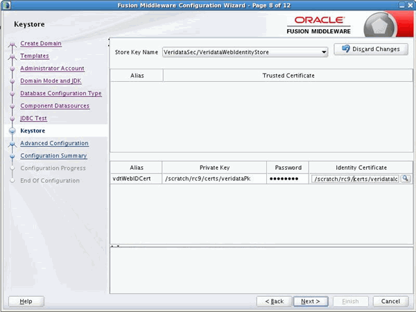This screenshot has width=416, height=312.
Task: Open the Database Configuration Type step
Action: point(61,93)
